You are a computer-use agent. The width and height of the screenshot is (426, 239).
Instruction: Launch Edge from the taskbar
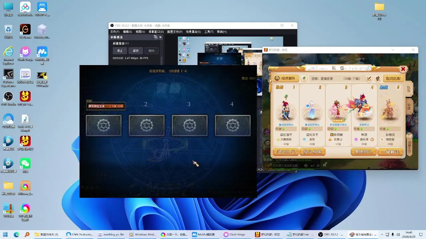tap(16, 234)
